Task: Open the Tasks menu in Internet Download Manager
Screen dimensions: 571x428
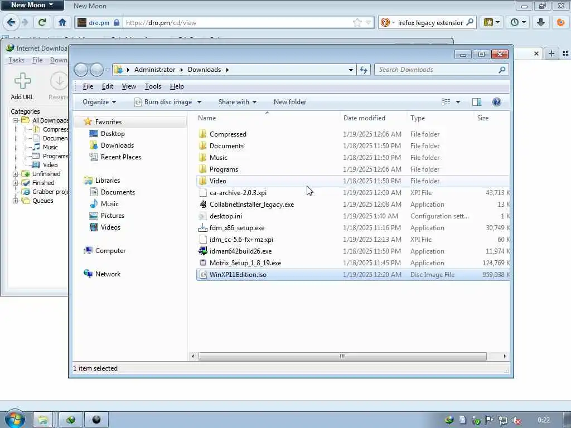Action: click(x=16, y=60)
